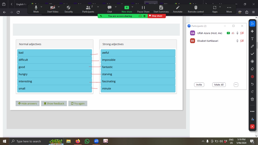Image resolution: width=258 pixels, height=145 pixels.
Task: Redo the last annotation
Action: [x=252, y=92]
